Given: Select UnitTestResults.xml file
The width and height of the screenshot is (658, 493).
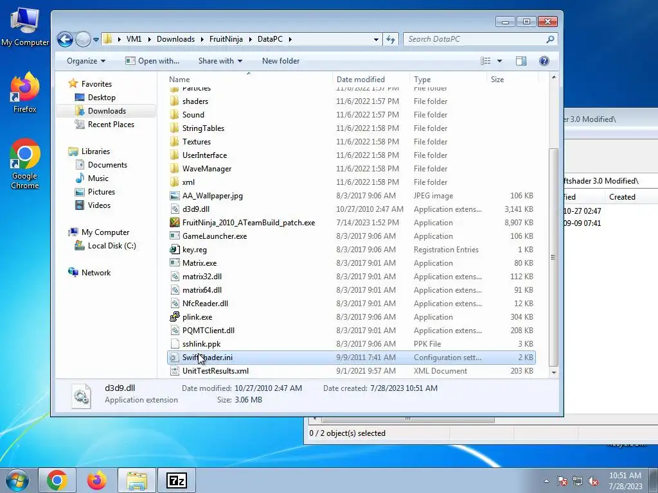Looking at the screenshot, I should pos(215,370).
